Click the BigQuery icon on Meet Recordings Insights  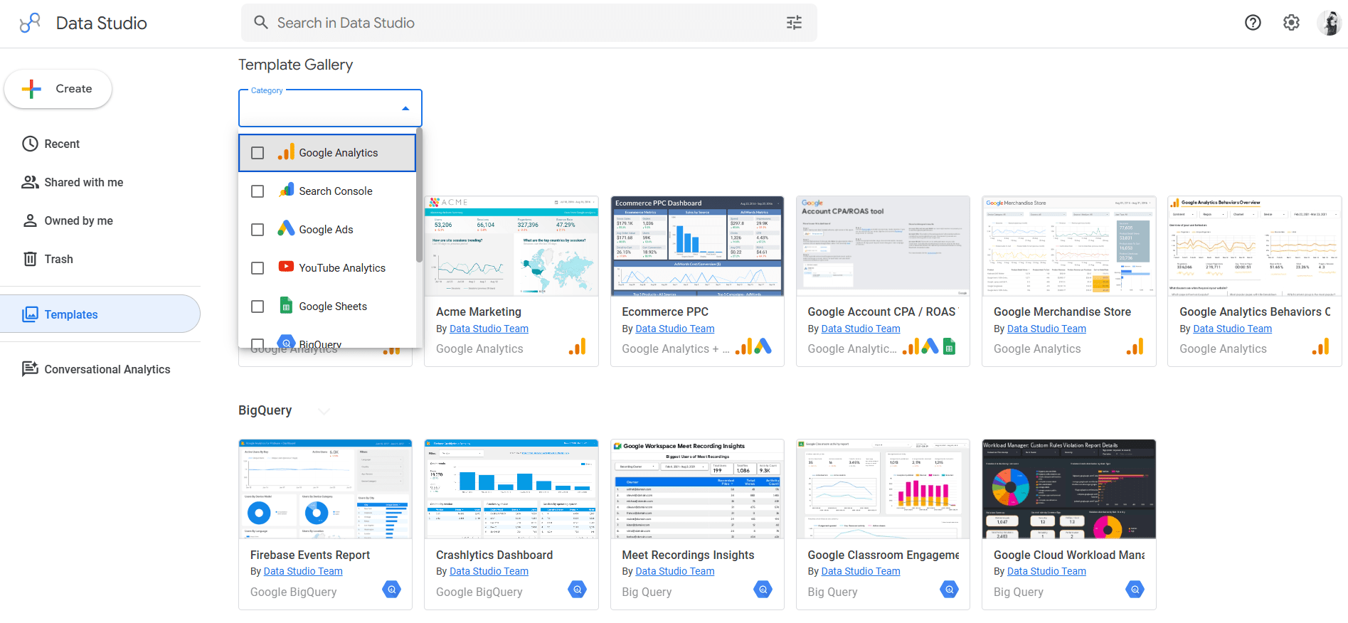point(763,590)
